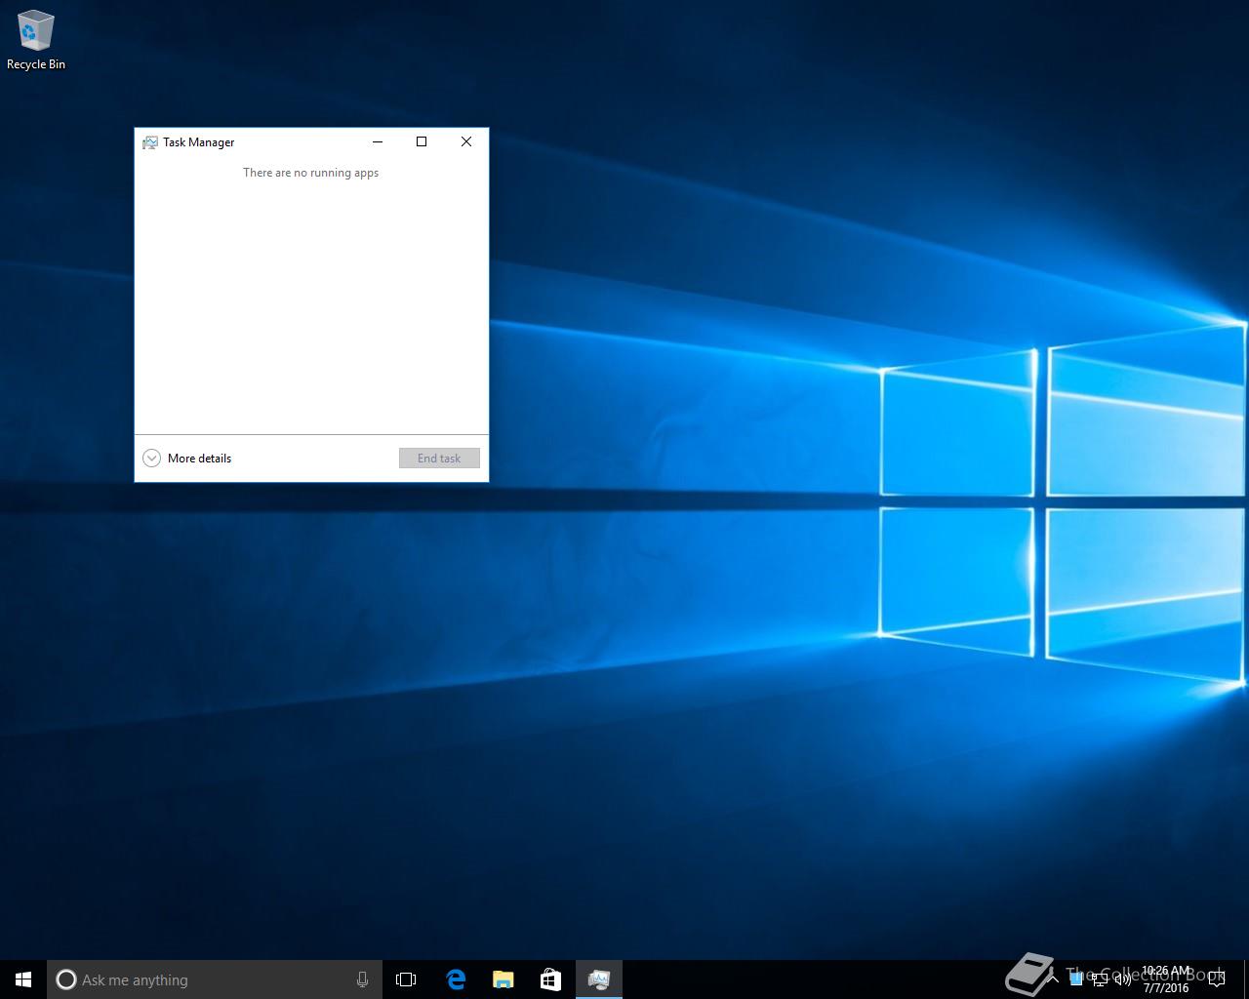Open the Windows Store from taskbar
Image resolution: width=1249 pixels, height=999 pixels.
[550, 979]
